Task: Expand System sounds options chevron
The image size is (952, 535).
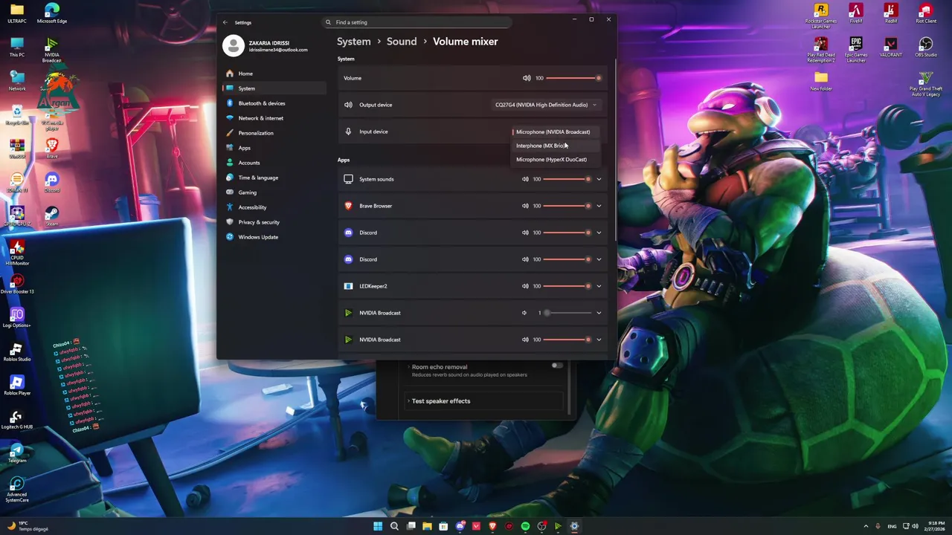Action: [599, 179]
